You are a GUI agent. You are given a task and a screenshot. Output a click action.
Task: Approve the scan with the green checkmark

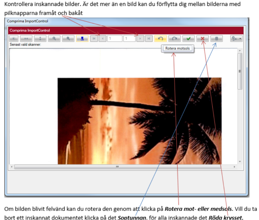tap(188, 38)
